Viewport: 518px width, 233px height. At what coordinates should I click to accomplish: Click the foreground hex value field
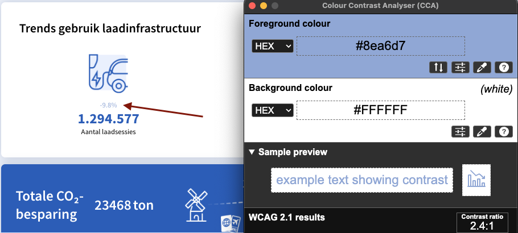click(x=380, y=46)
